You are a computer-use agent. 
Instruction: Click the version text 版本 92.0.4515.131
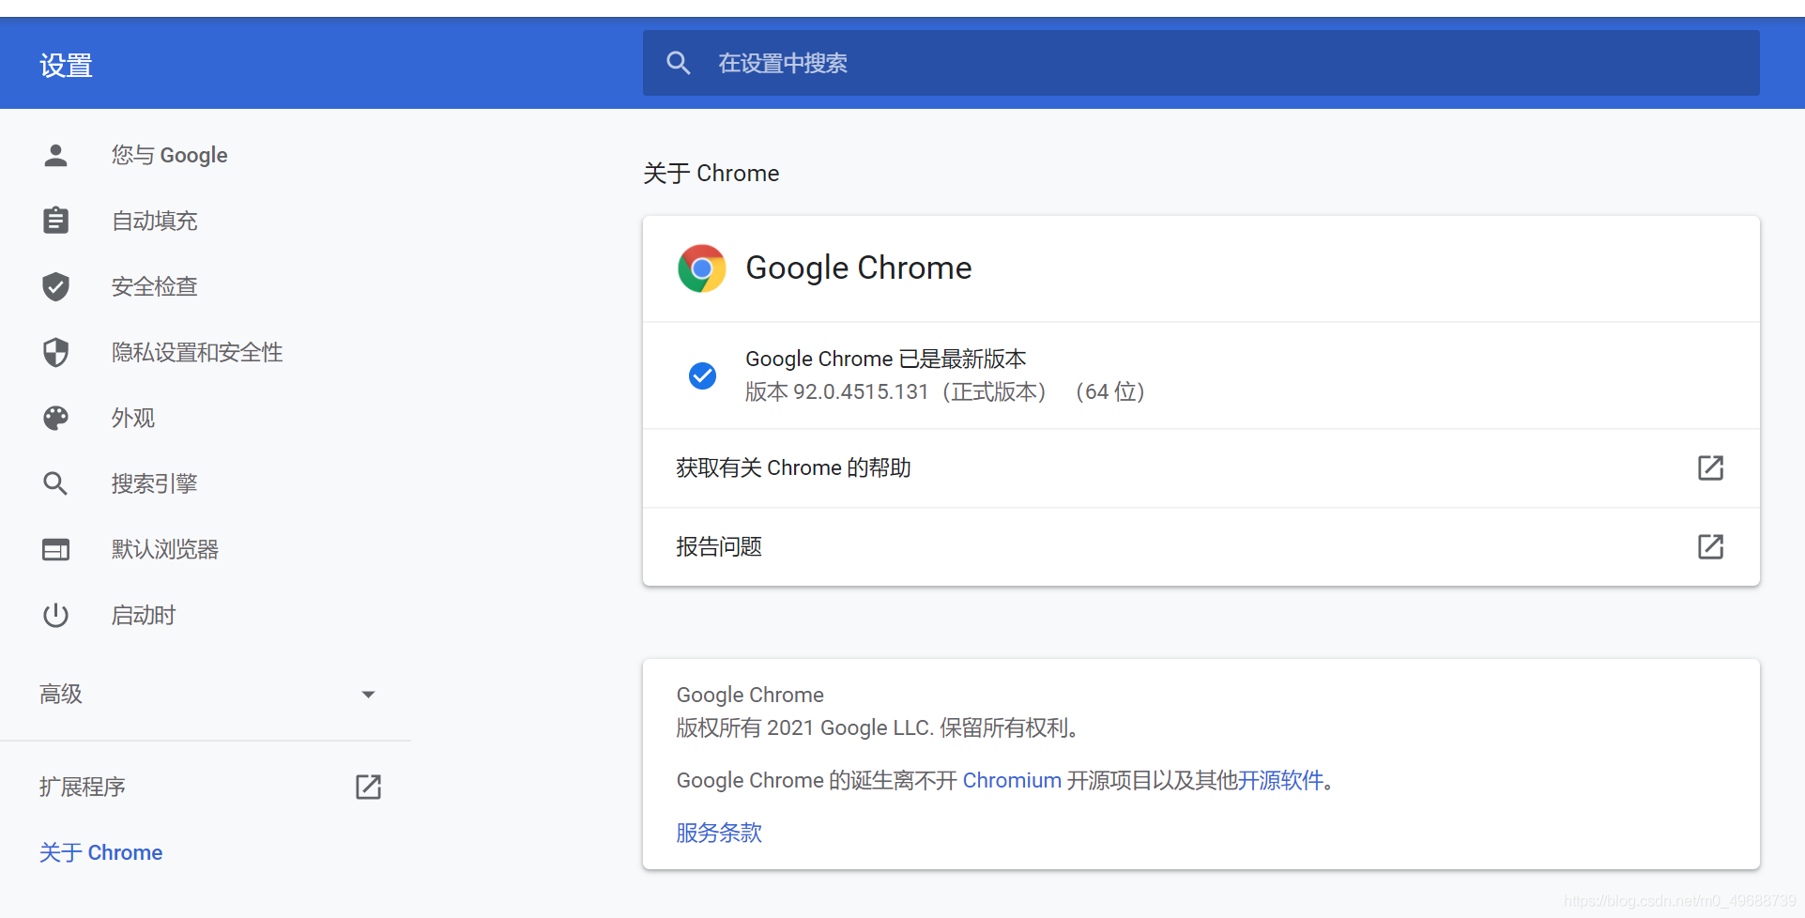pos(836,391)
